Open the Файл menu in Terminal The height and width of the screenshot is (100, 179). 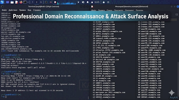point(4,10)
